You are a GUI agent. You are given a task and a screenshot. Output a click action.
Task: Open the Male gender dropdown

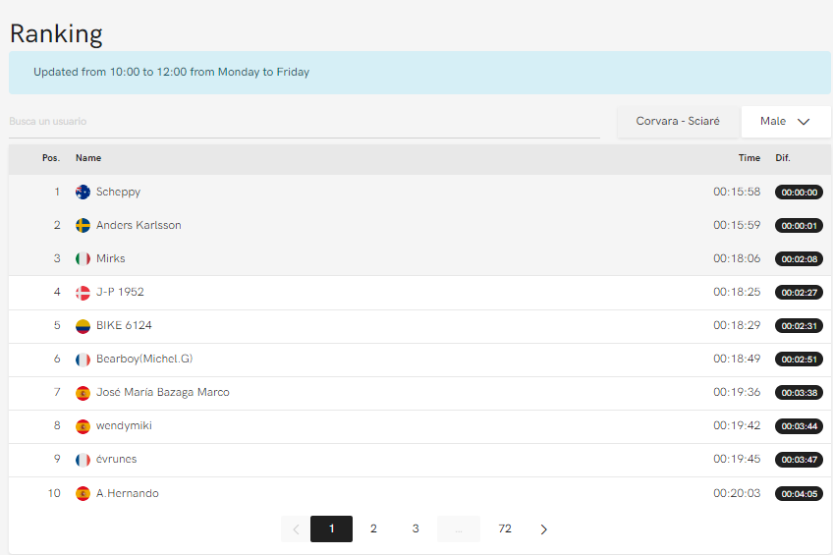(x=786, y=121)
